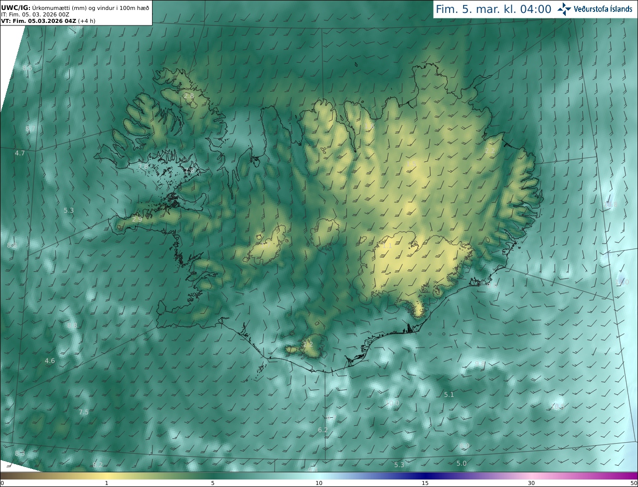The image size is (638, 487).
Task: Click the 8.2 value label on the map
Action: coord(98,465)
